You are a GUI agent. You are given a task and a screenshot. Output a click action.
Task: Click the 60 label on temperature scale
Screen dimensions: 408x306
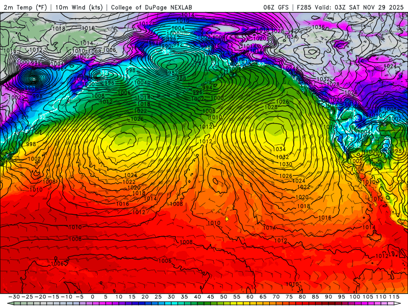[250, 297]
